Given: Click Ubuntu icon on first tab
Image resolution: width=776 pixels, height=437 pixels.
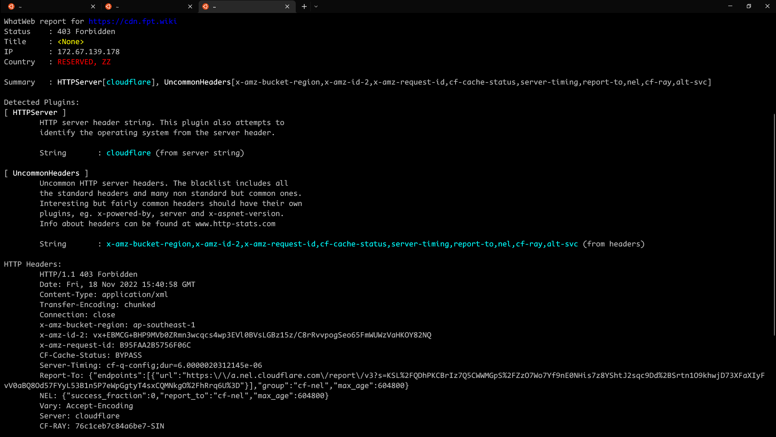Looking at the screenshot, I should click(x=11, y=6).
